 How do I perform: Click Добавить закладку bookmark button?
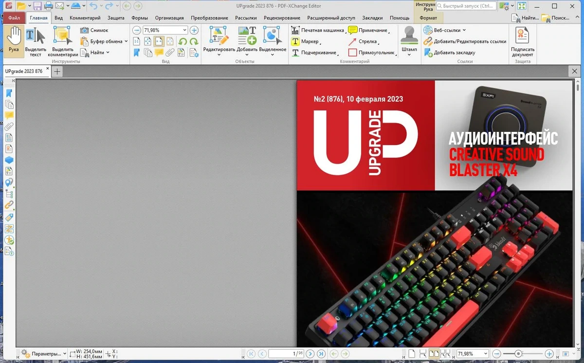(450, 53)
